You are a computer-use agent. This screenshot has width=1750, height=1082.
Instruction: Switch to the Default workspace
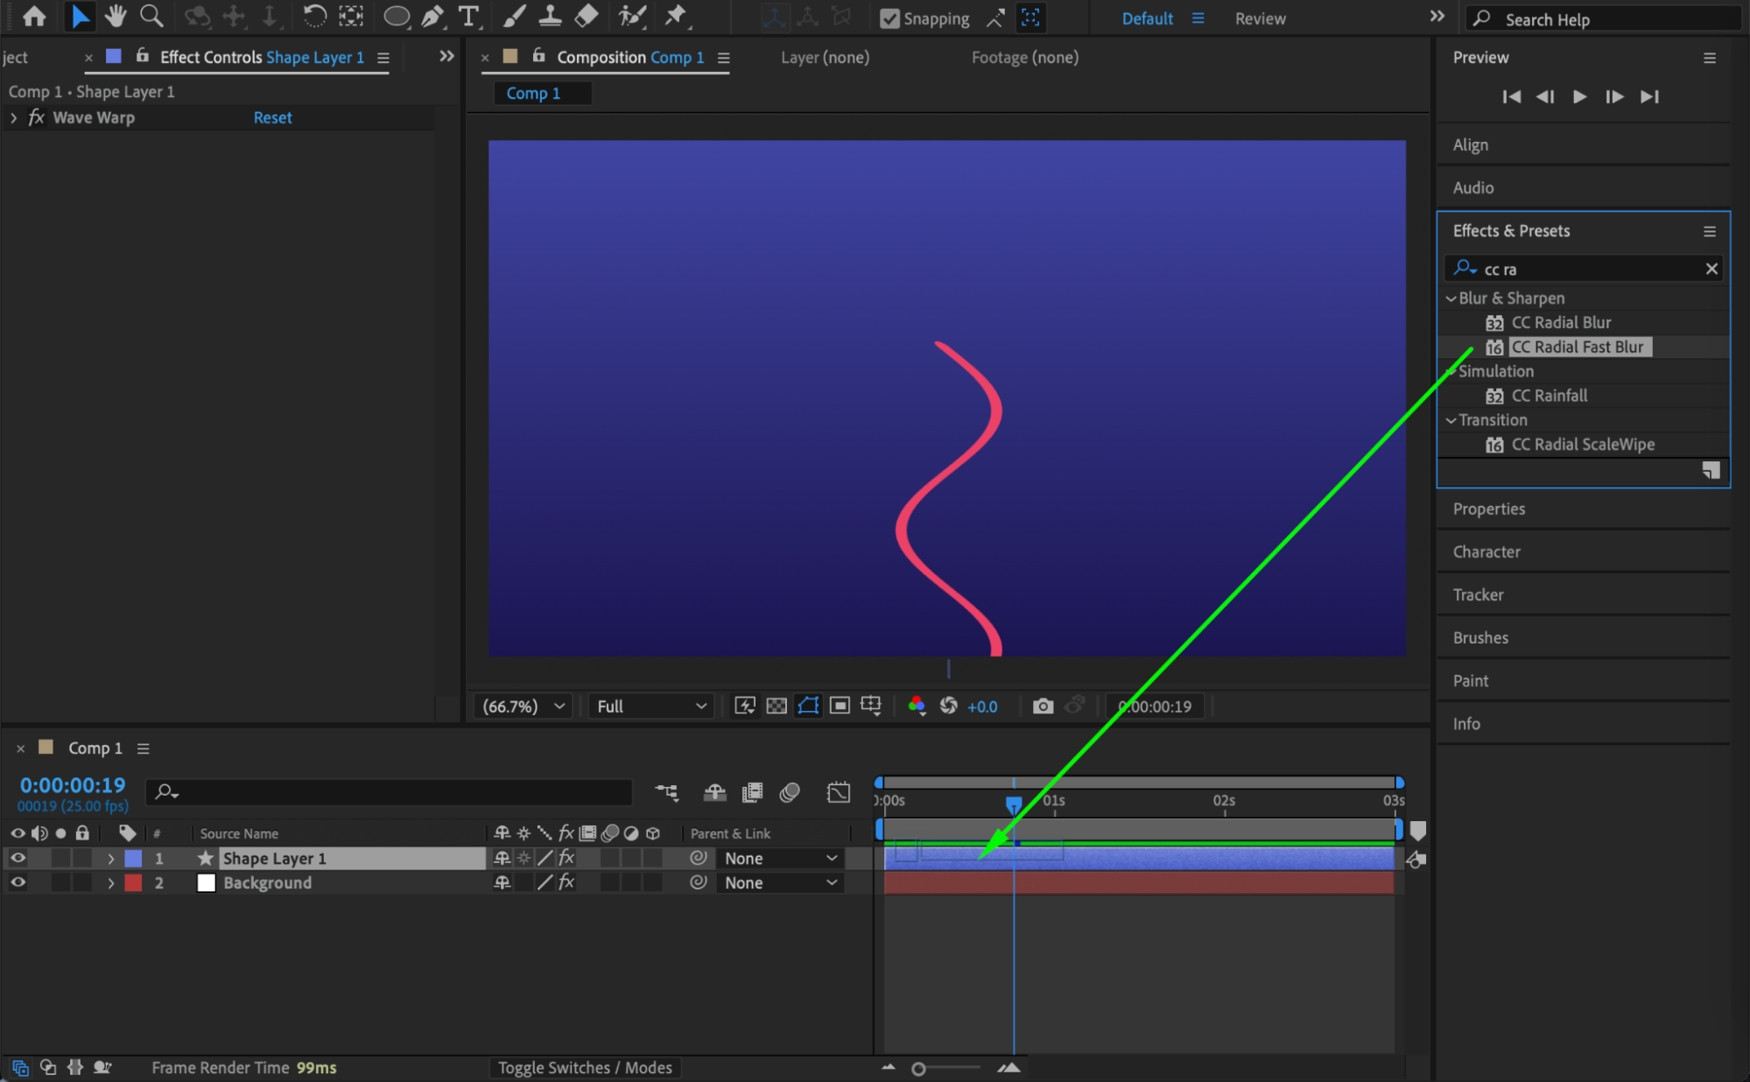pyautogui.click(x=1147, y=18)
